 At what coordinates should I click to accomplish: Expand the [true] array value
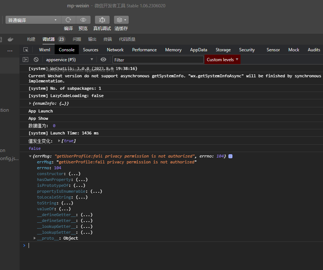coord(59,141)
